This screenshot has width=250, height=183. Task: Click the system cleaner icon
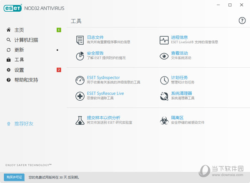pyautogui.click(x=164, y=96)
